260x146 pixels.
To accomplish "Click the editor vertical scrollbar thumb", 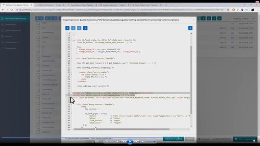I will [x=191, y=80].
